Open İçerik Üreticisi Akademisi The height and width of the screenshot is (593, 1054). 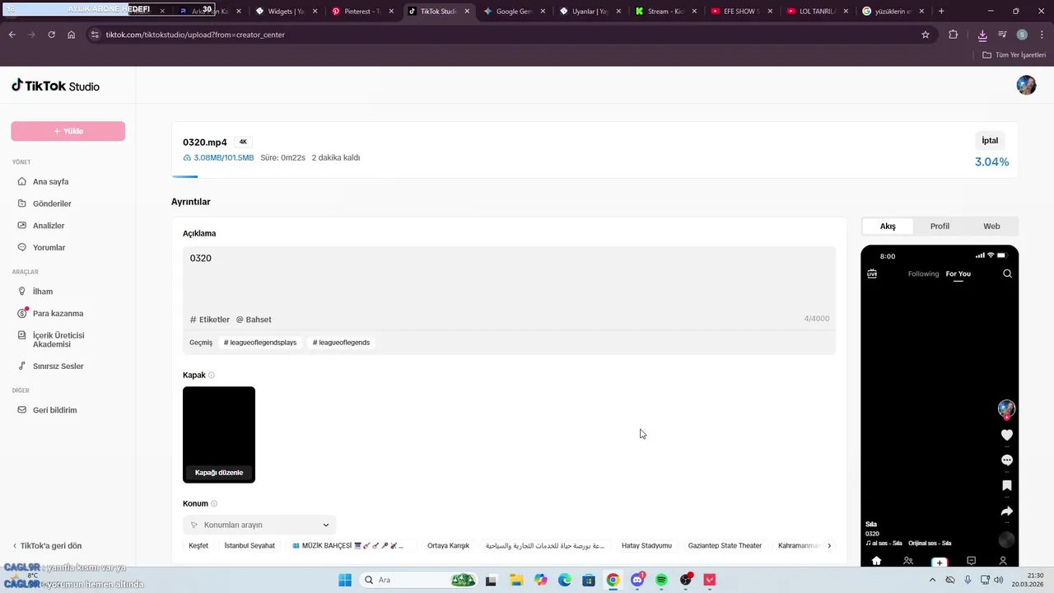click(x=58, y=339)
